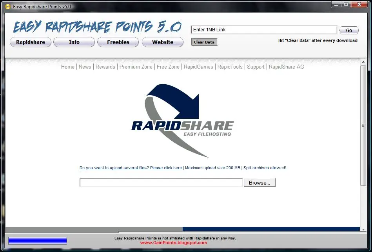372x252 pixels.
Task: Click the 'Hit "Clear Data" after every download' text
Action: point(318,41)
